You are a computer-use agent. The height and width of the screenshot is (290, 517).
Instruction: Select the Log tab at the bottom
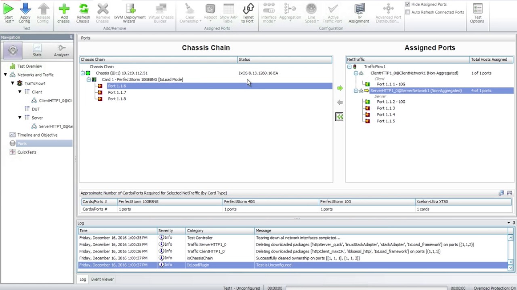pos(83,279)
